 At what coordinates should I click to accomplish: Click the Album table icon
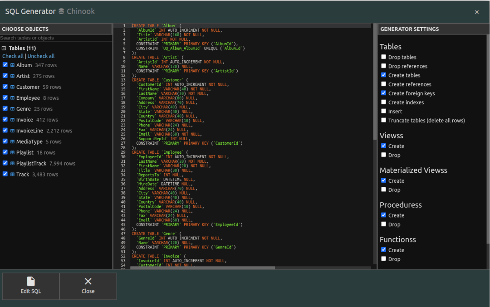click(12, 65)
